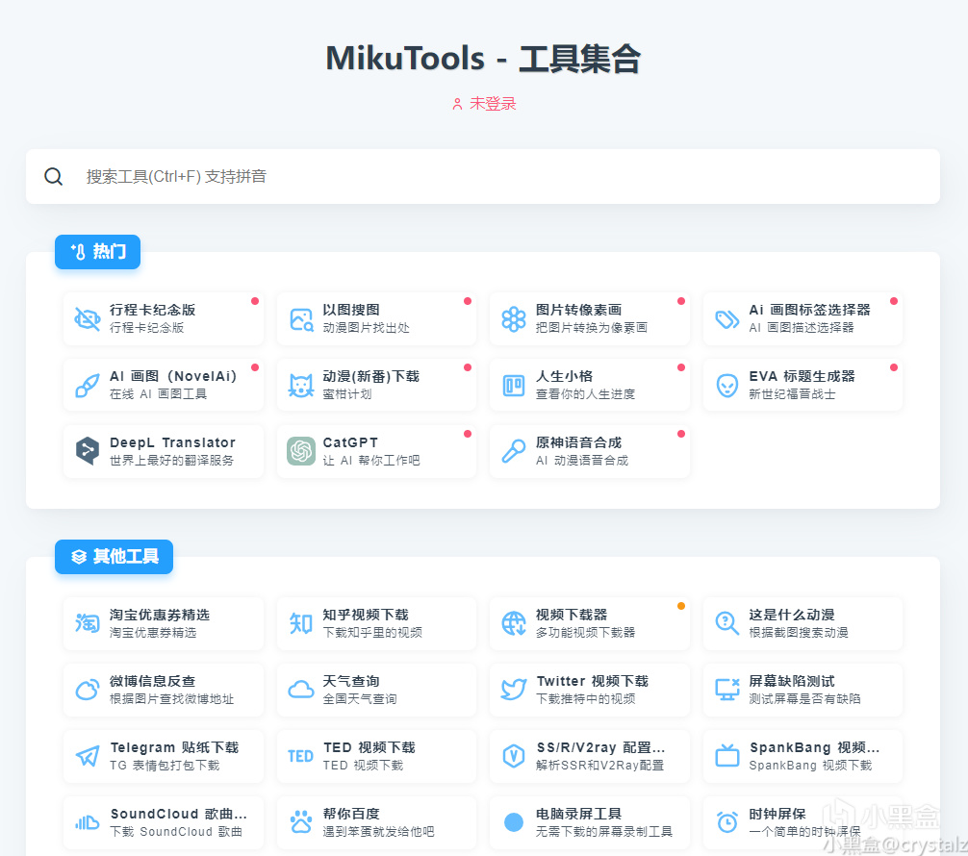Click the Ai 画图标签选择器 tag icon
The image size is (968, 856).
click(x=726, y=319)
